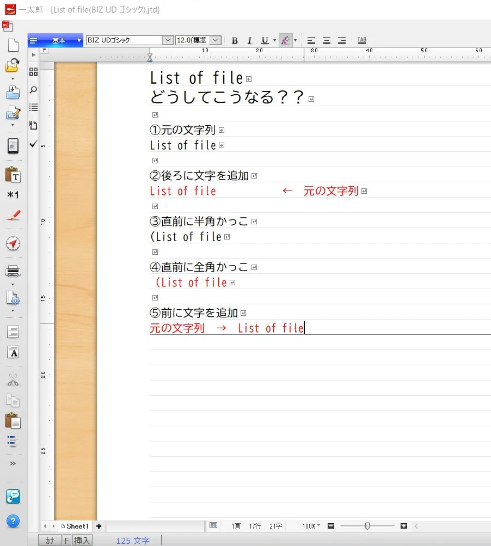
Task: Click the four-squares grid panel icon
Action: pos(33,72)
